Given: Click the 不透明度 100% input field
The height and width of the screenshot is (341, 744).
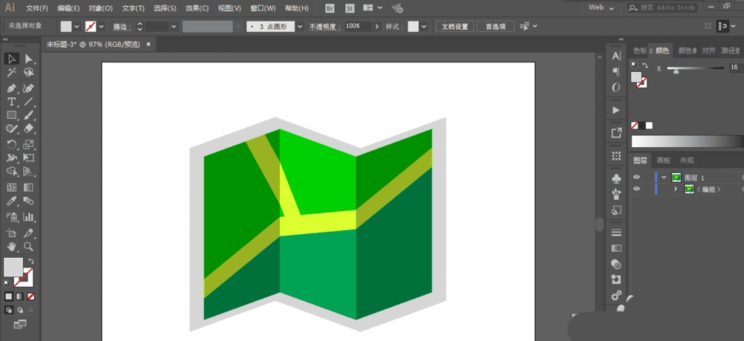Looking at the screenshot, I should coord(357,26).
